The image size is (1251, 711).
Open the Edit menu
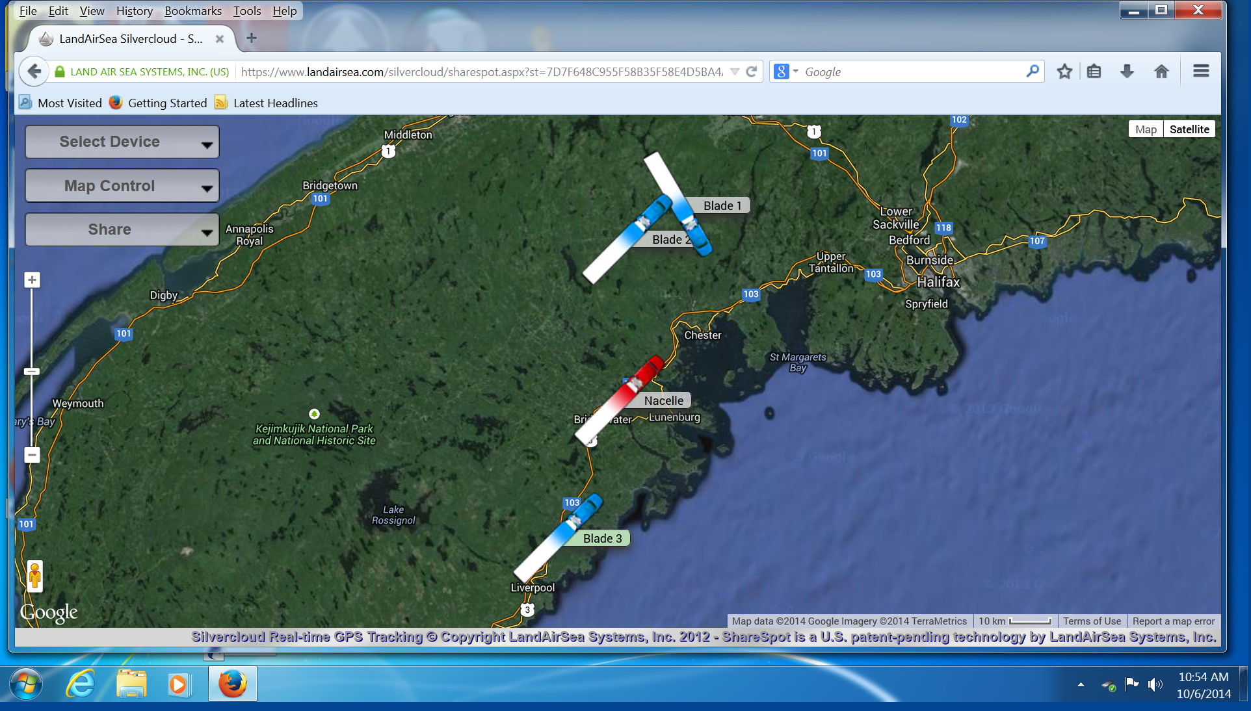tap(58, 10)
